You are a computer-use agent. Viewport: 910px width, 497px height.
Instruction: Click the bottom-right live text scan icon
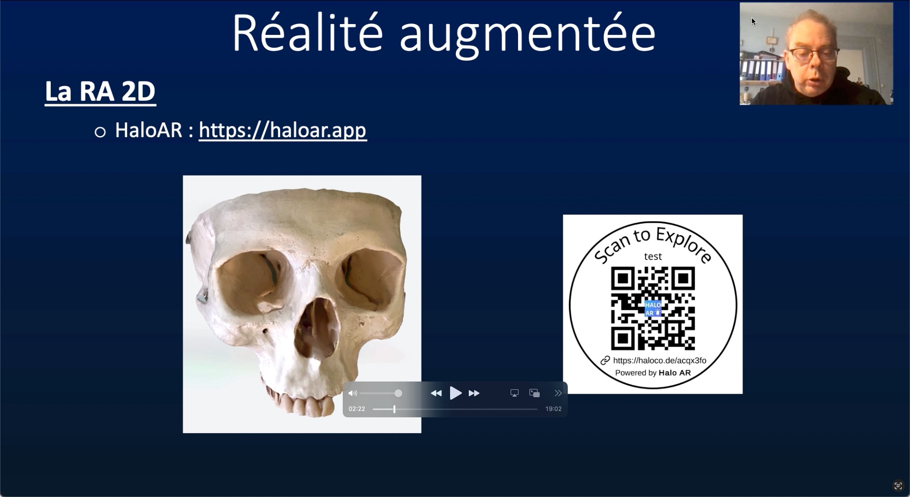pos(898,486)
